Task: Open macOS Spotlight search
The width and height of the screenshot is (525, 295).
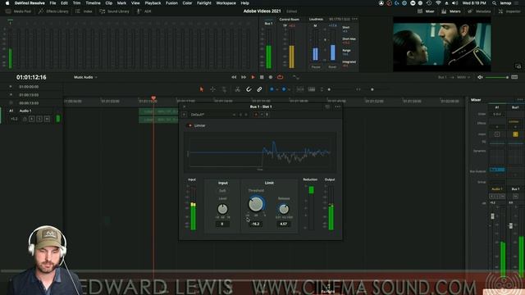Action: pyautogui.click(x=494, y=3)
